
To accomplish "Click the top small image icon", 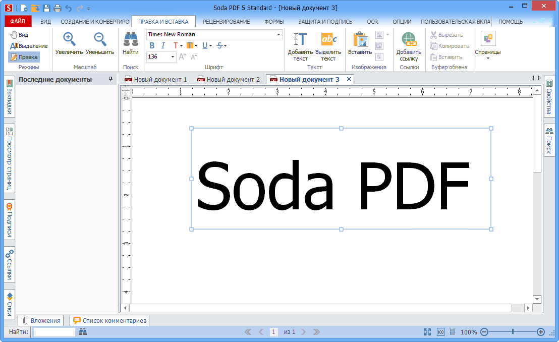I will coord(379,35).
